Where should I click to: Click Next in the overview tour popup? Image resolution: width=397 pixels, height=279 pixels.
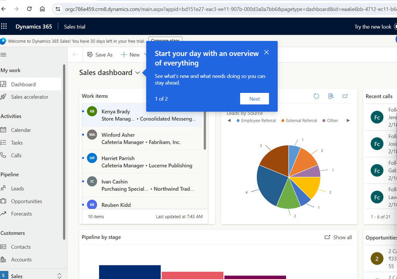(254, 98)
